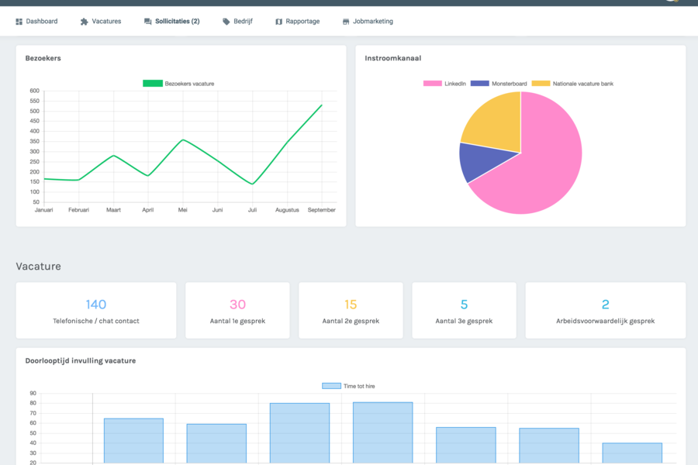Click the Nationale vacature bank legend text
Image resolution: width=698 pixels, height=465 pixels.
tap(583, 84)
